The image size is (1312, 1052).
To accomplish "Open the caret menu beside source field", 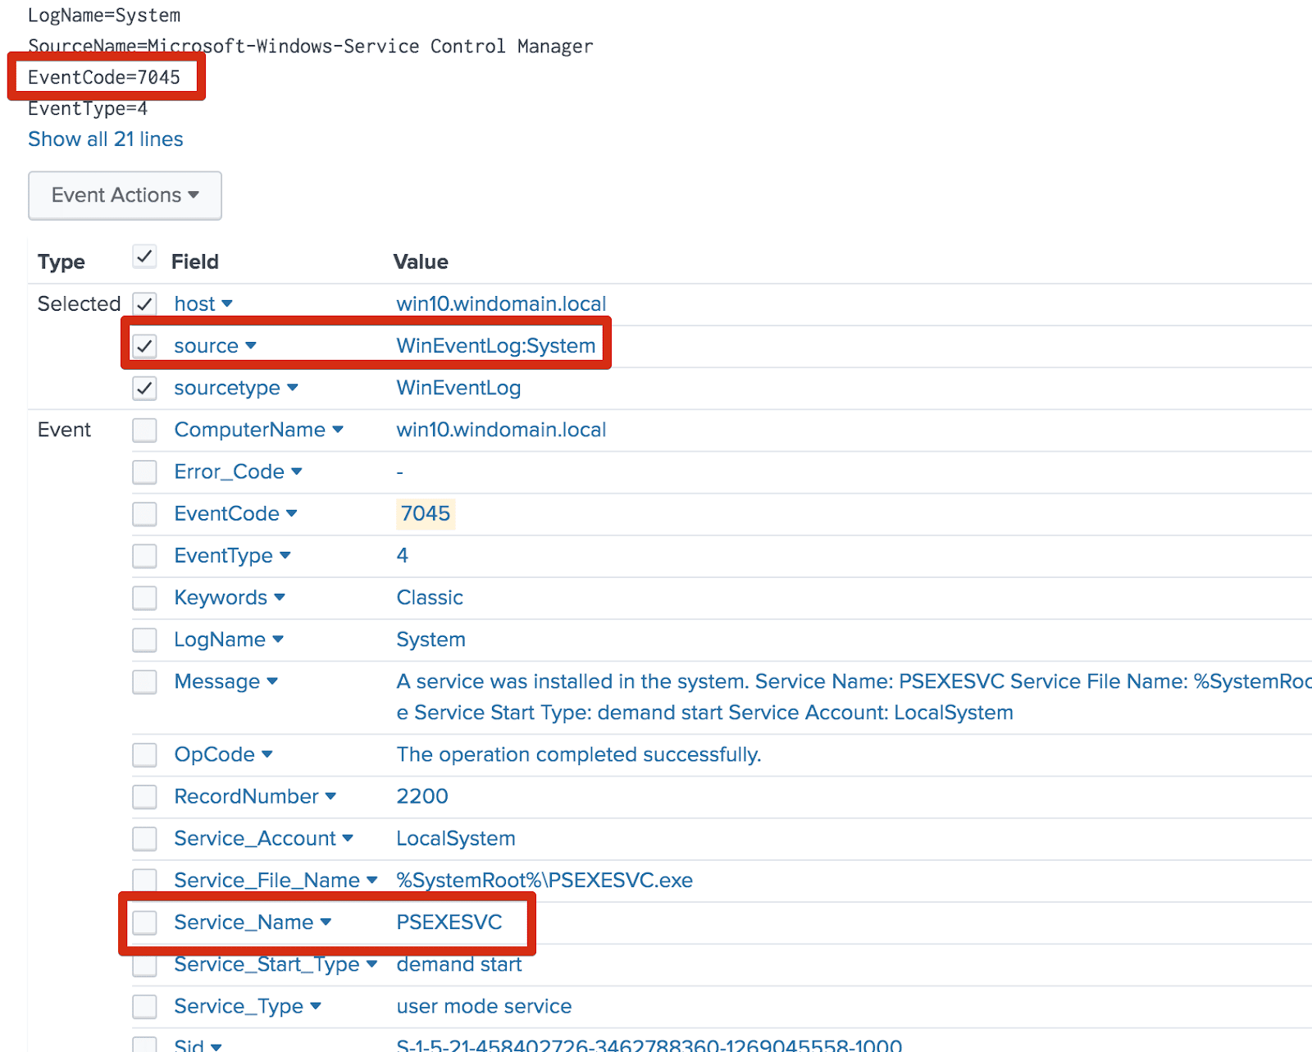I will (x=251, y=346).
